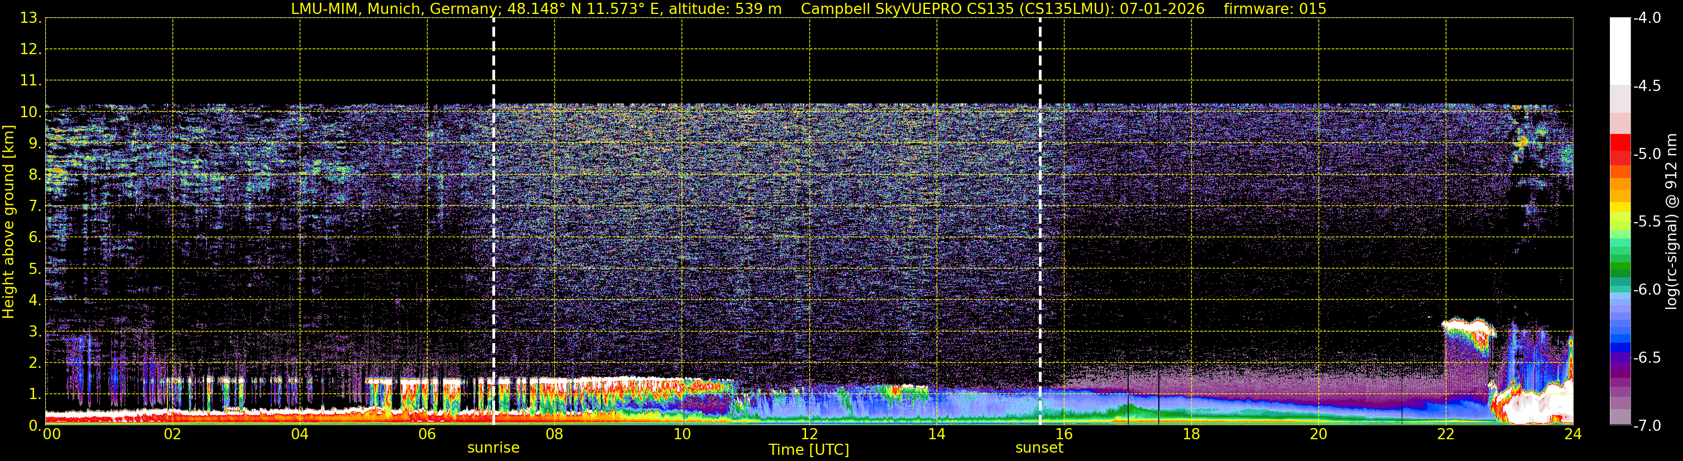Image resolution: width=1683 pixels, height=461 pixels.
Task: Click the sunset dashed vertical line
Action: pos(1039,220)
